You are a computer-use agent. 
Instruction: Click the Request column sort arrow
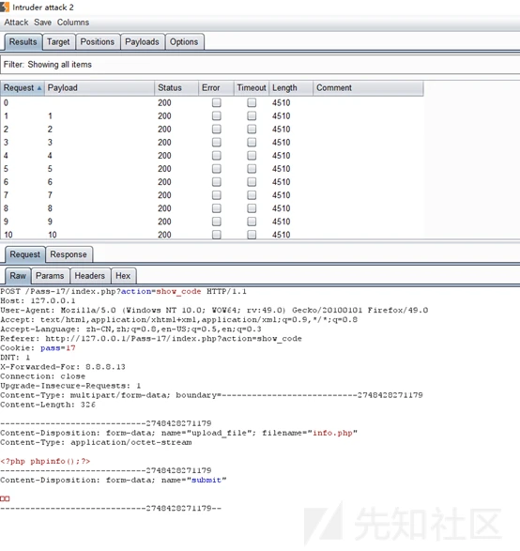coord(39,88)
